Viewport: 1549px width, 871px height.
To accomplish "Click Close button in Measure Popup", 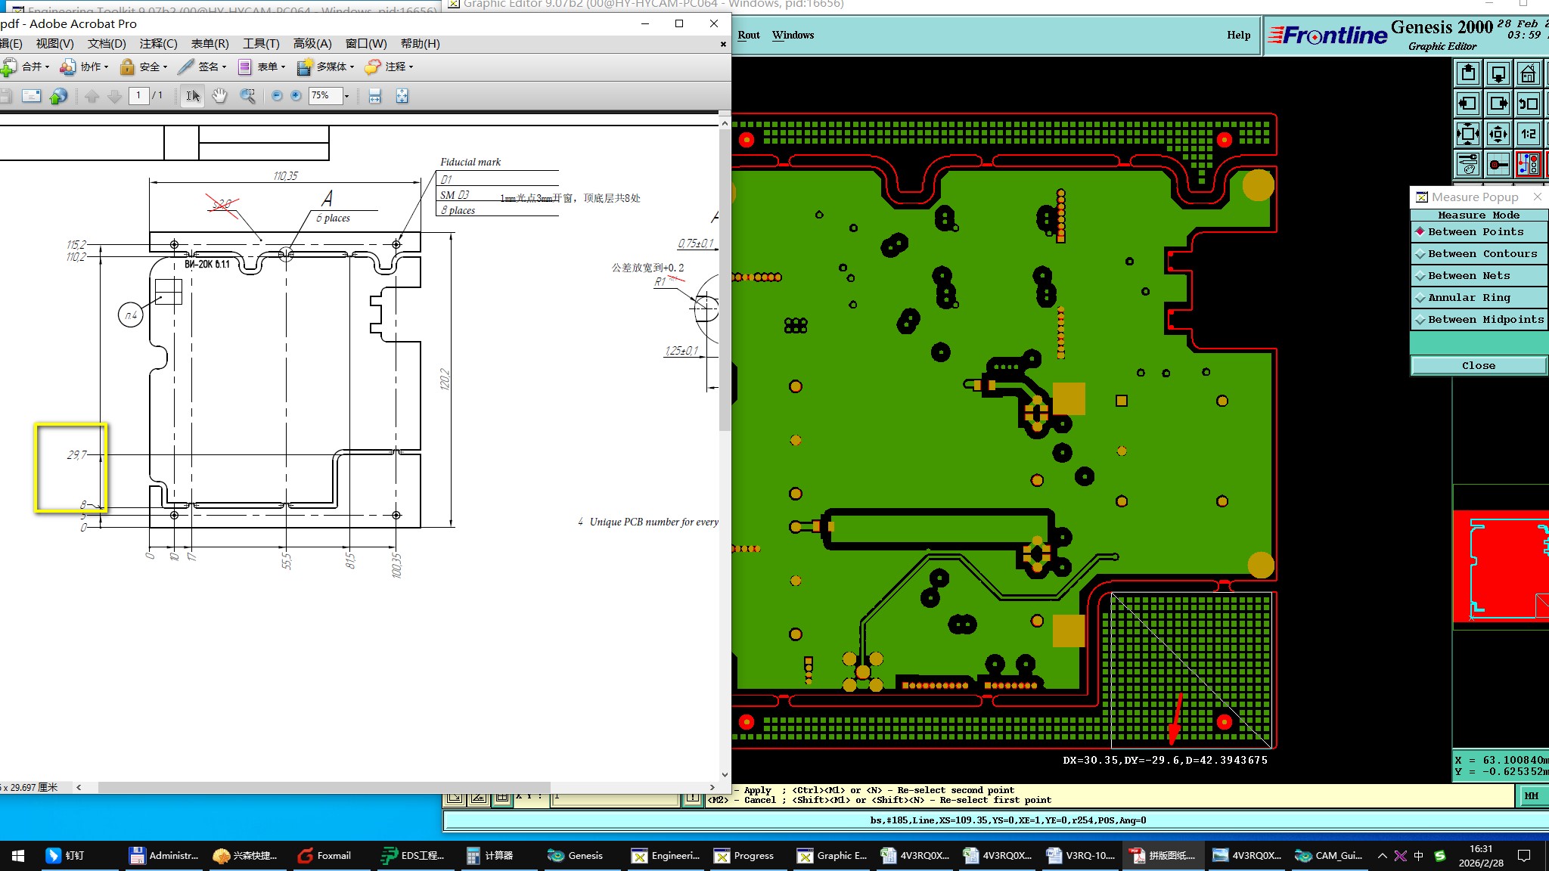I will coord(1478,366).
